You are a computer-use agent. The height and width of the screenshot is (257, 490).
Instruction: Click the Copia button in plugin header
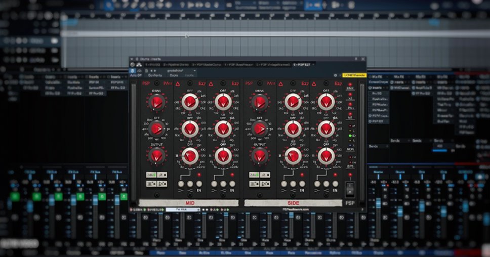point(173,75)
